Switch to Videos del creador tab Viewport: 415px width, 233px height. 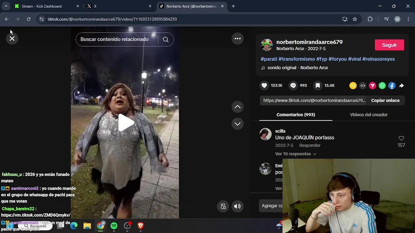point(369,115)
